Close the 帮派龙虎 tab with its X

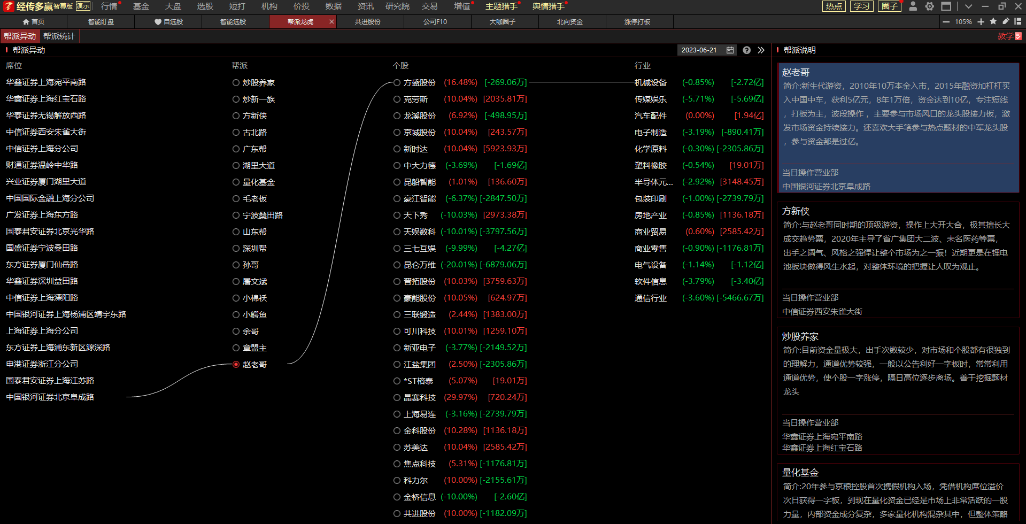pos(331,22)
